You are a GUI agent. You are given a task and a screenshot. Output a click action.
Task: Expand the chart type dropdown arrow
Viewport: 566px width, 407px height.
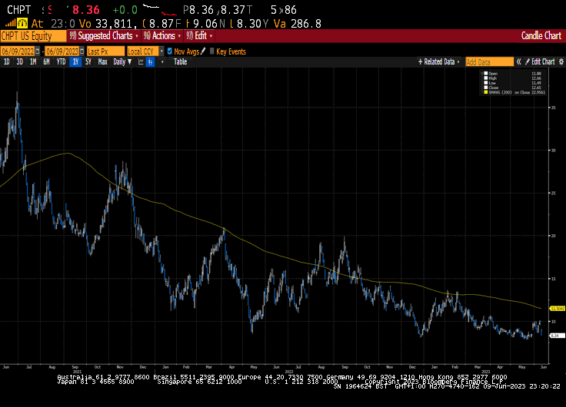[162, 62]
